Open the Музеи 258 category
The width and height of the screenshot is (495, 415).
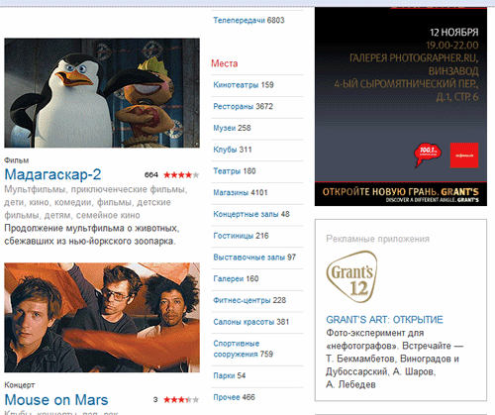pyautogui.click(x=232, y=128)
